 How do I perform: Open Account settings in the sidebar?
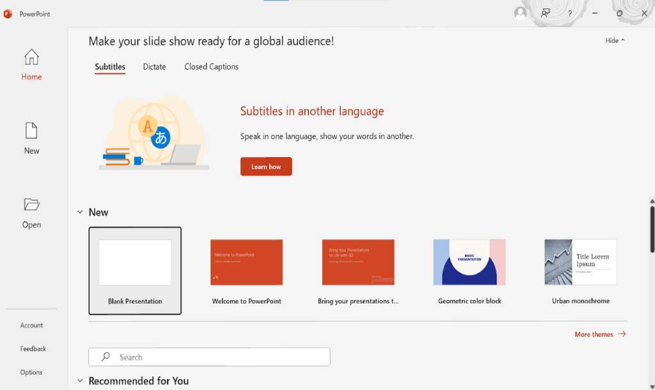pos(31,325)
